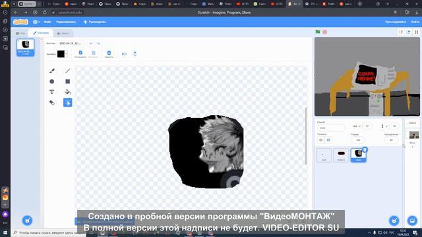Go back in the browser
The height and width of the screenshot is (237, 422).
tap(16, 13)
